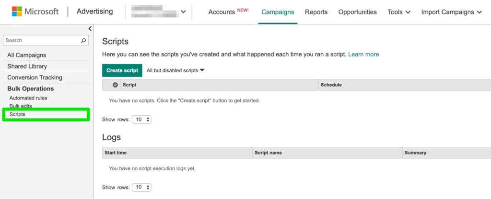The height and width of the screenshot is (199, 491).
Task: Change Logs table show rows value
Action: (141, 187)
